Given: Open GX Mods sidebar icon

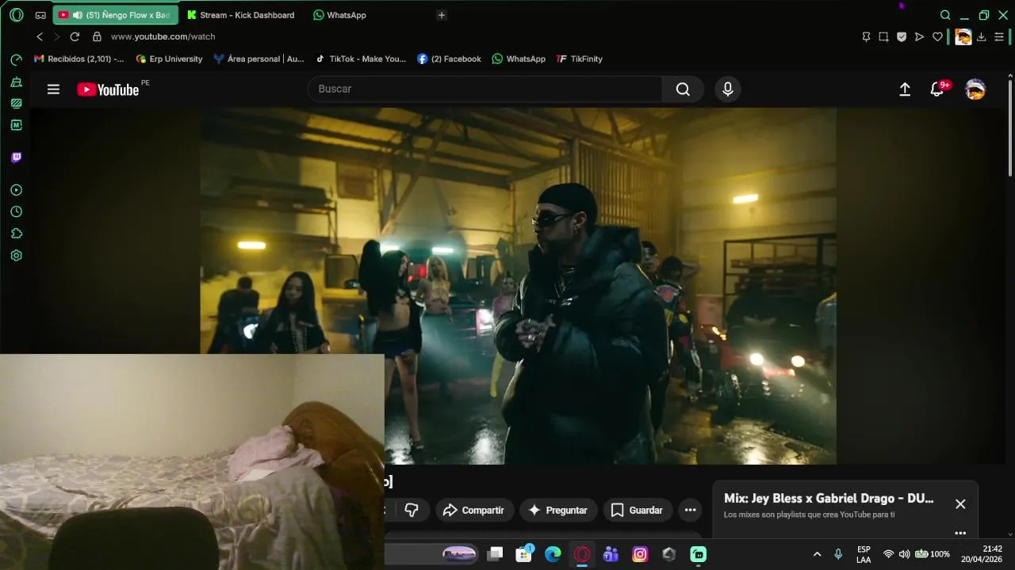Looking at the screenshot, I should pos(16,125).
